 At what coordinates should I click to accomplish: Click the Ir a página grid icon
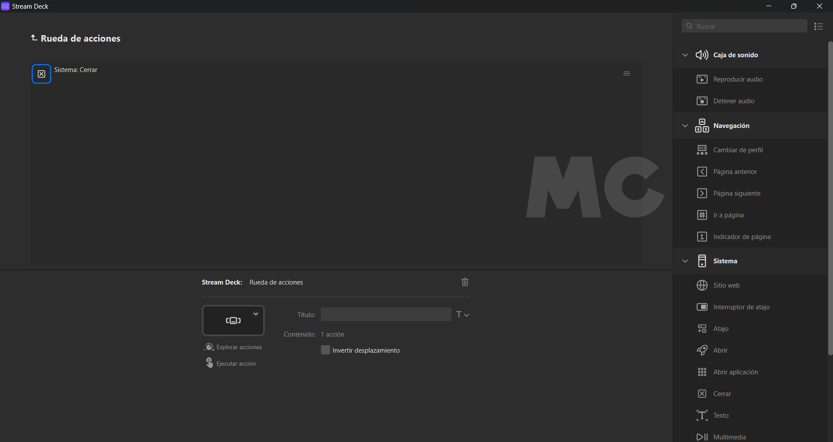(x=702, y=215)
